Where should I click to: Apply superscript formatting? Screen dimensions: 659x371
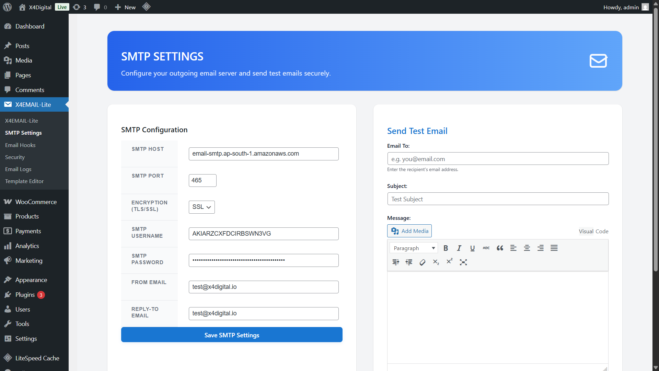449,261
